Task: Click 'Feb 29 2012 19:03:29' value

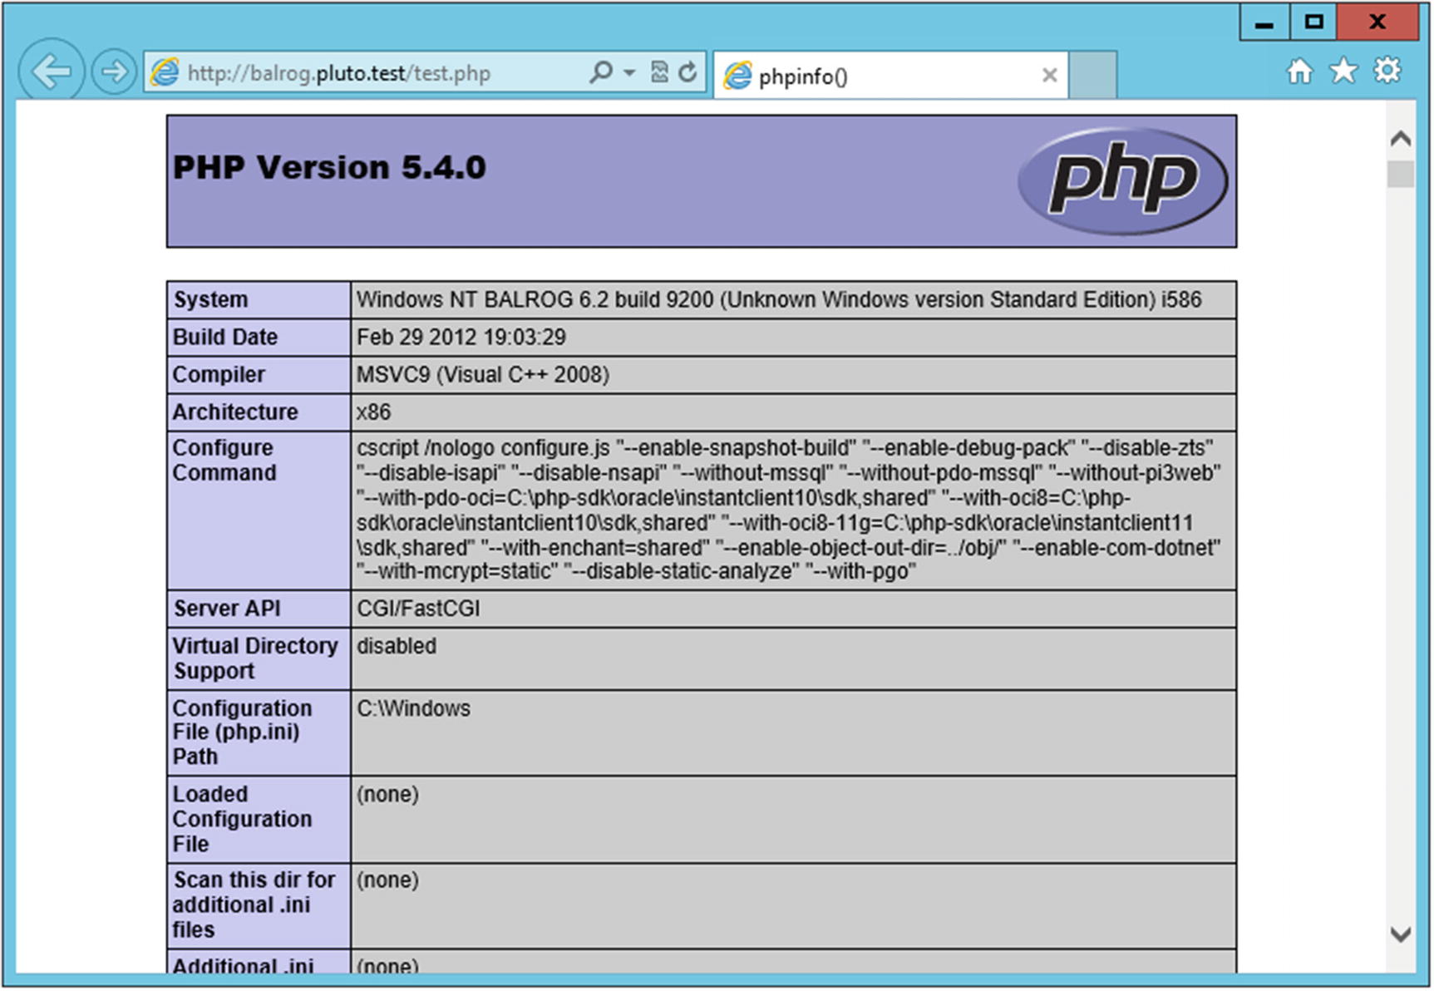Action: pos(461,337)
